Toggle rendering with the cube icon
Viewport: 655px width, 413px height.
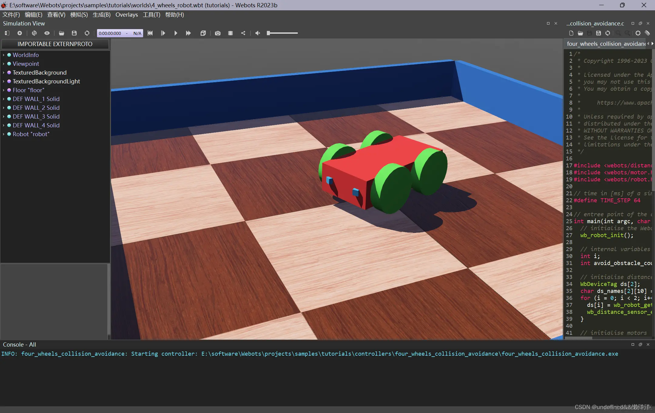pyautogui.click(x=203, y=33)
